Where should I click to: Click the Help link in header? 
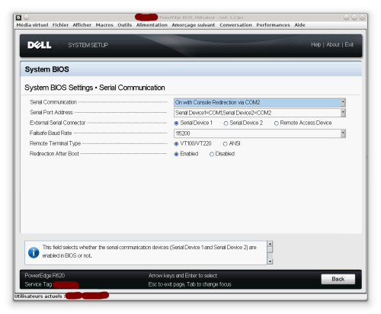tap(315, 45)
